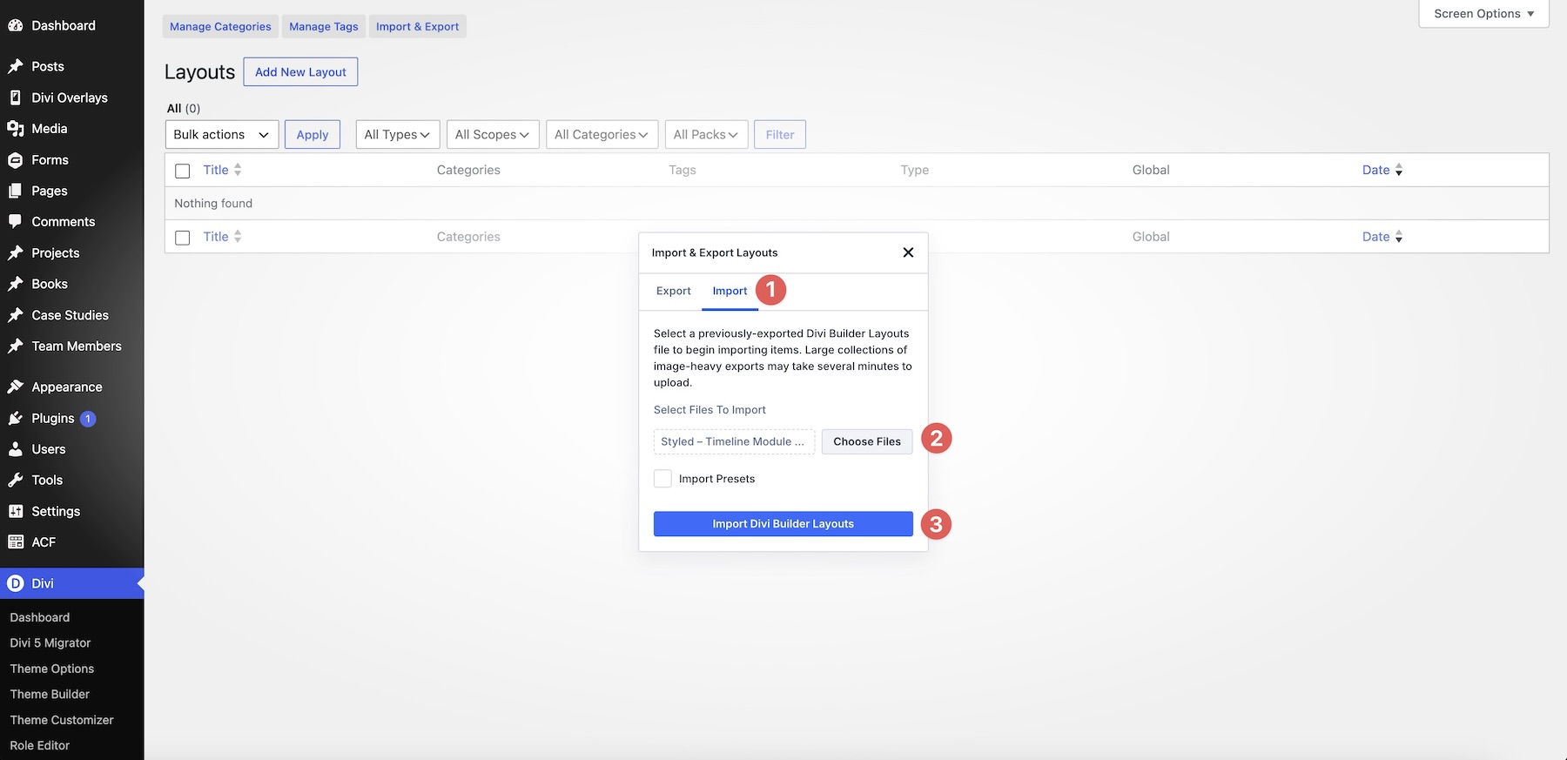Click Add New Layout button
Screen dimensions: 1567x760
[x=300, y=72]
